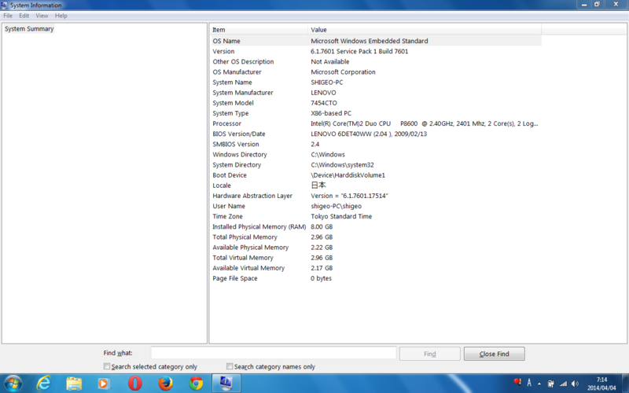
Task: Open the Help menu
Action: point(61,16)
